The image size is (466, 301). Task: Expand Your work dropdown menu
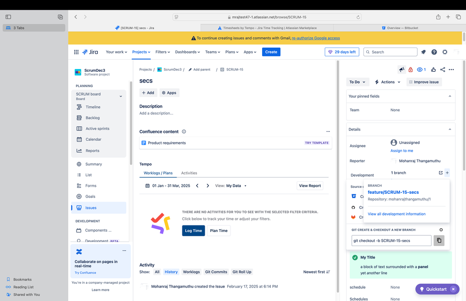[x=117, y=52]
